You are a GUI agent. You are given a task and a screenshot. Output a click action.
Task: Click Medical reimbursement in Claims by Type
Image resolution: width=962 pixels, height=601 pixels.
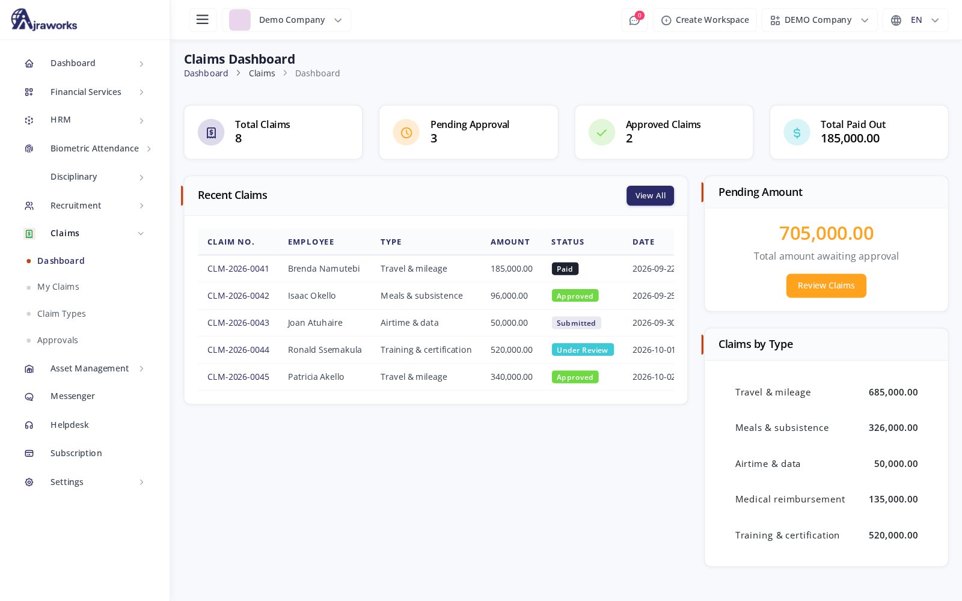pos(790,499)
